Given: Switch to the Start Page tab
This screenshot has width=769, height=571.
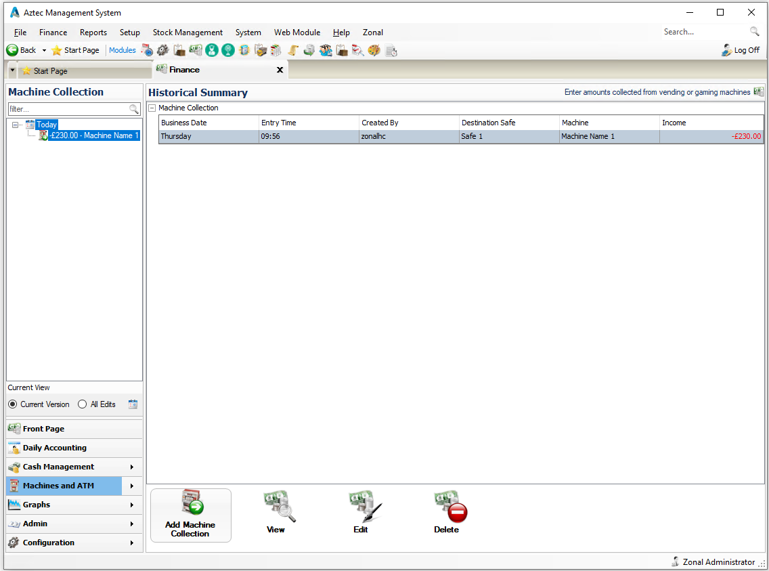Looking at the screenshot, I should tap(50, 71).
